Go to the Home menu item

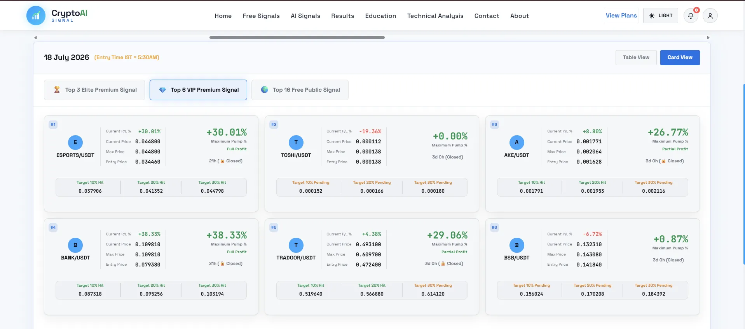click(223, 16)
